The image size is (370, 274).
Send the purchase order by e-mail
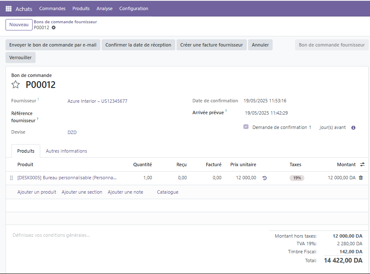[x=53, y=45]
